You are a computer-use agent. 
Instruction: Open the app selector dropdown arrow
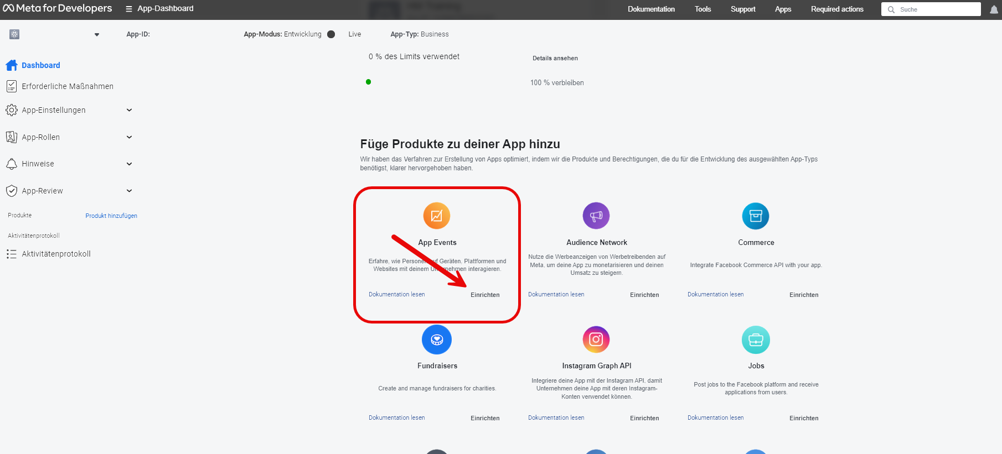(97, 35)
